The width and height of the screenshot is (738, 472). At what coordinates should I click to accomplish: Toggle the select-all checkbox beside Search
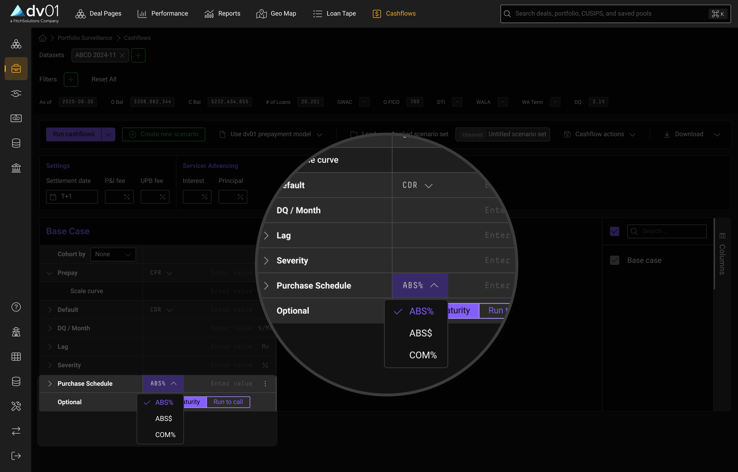[615, 231]
